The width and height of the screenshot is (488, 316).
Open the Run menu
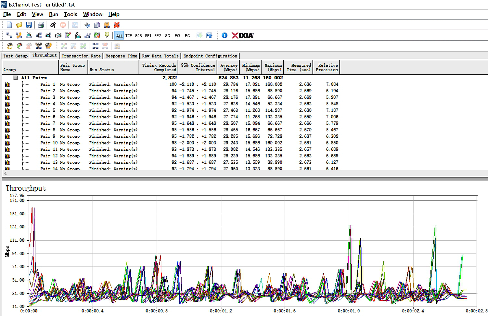[53, 14]
